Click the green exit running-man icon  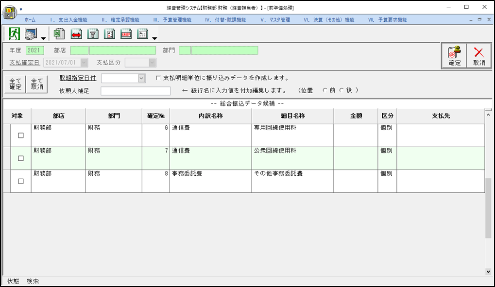[x=14, y=34]
